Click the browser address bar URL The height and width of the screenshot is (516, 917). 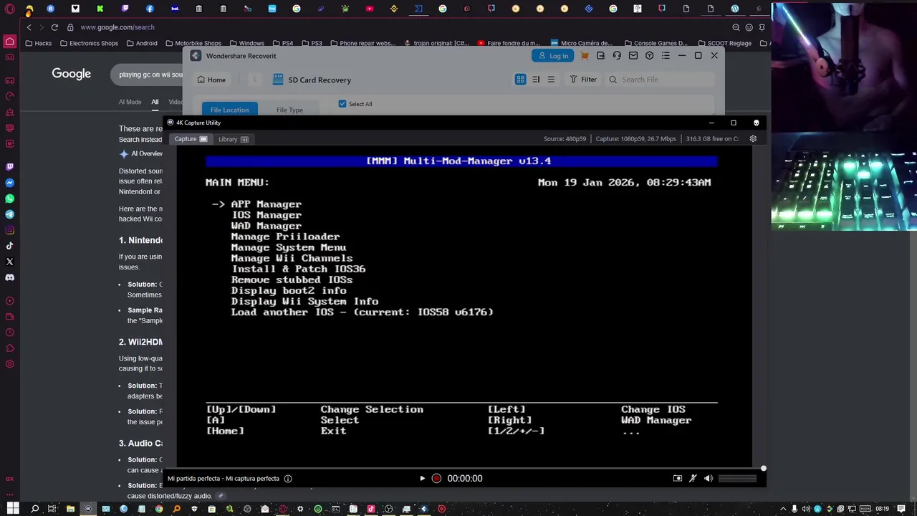(117, 27)
